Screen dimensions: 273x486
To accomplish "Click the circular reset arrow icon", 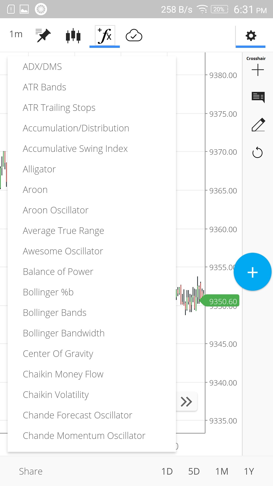I will pyautogui.click(x=257, y=153).
